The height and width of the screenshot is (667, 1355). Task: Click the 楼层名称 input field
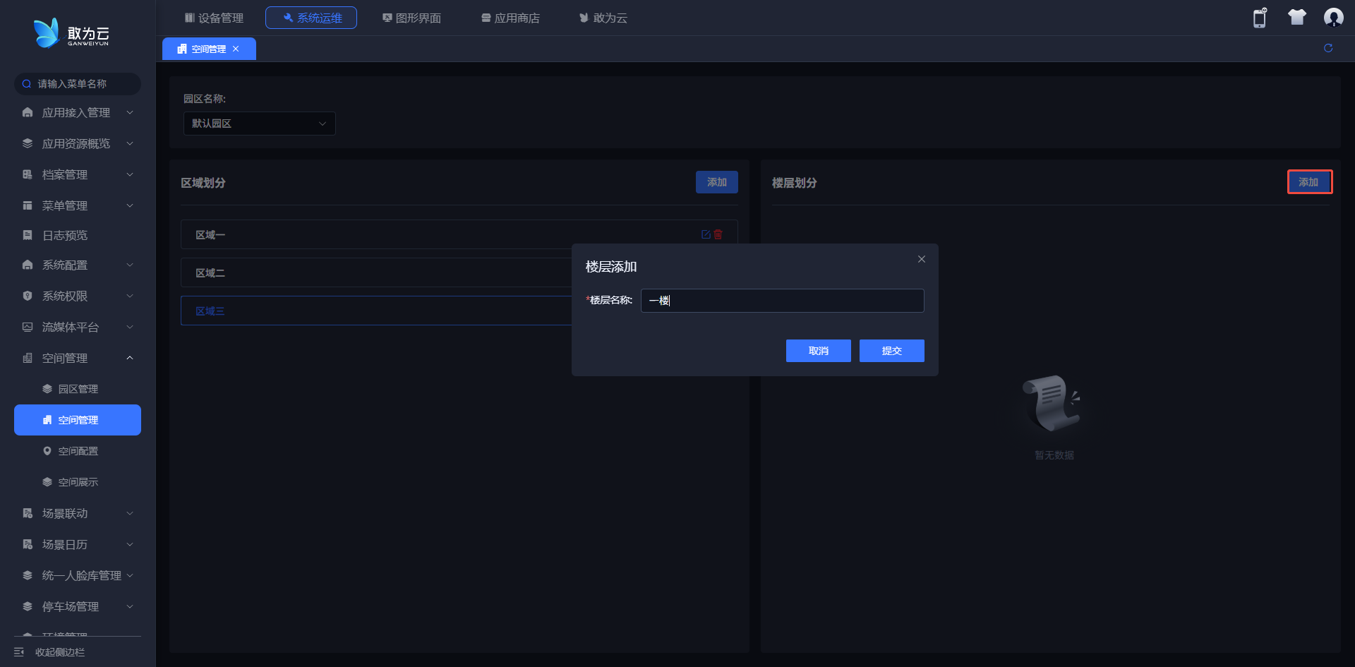coord(782,301)
